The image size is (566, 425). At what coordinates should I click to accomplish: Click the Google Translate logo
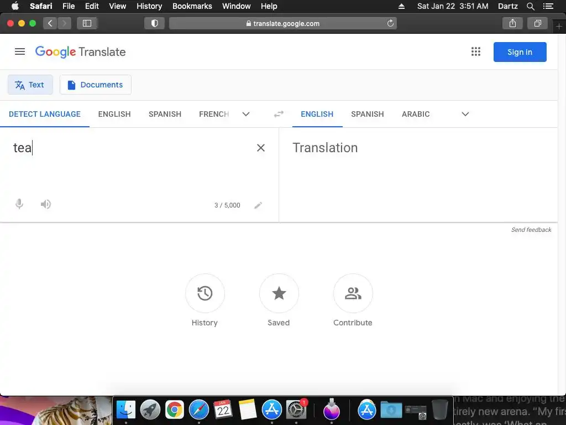point(81,52)
